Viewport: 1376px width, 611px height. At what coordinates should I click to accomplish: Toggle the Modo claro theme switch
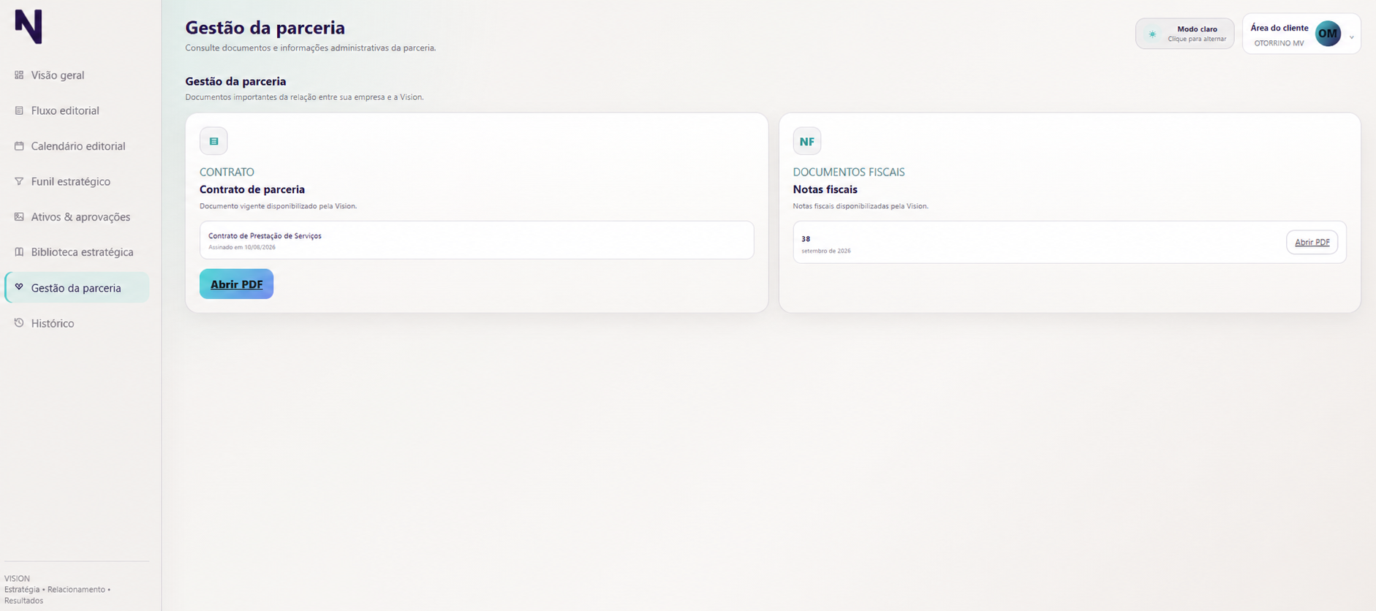tap(1184, 34)
